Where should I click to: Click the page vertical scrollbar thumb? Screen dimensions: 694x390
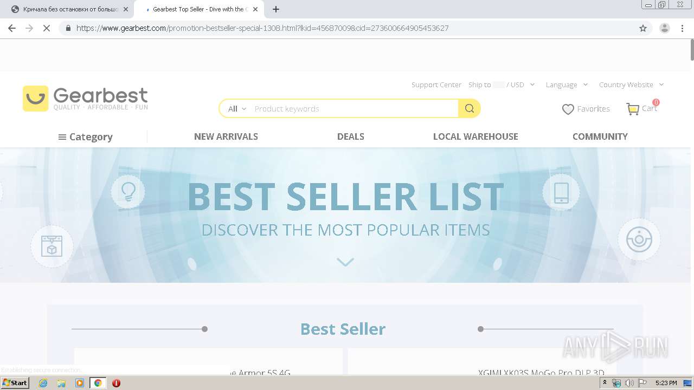pos(691,50)
